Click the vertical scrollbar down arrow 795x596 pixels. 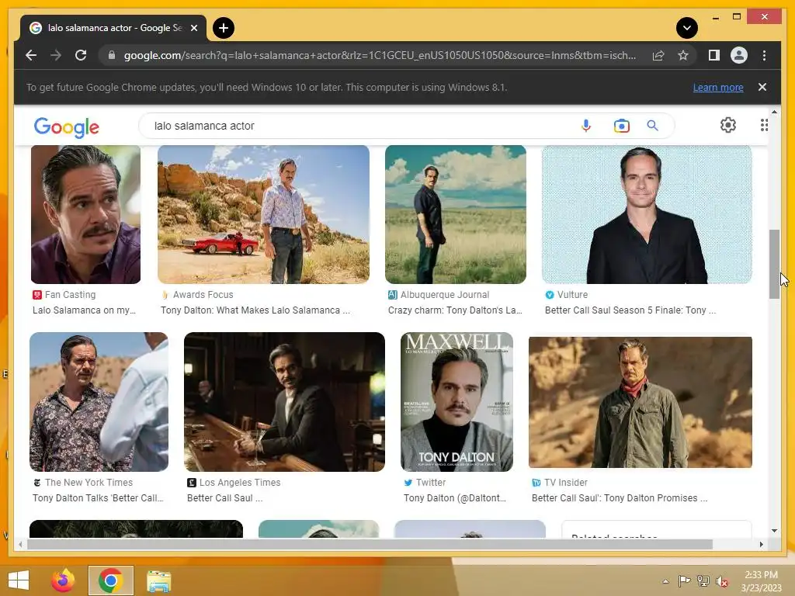[774, 531]
